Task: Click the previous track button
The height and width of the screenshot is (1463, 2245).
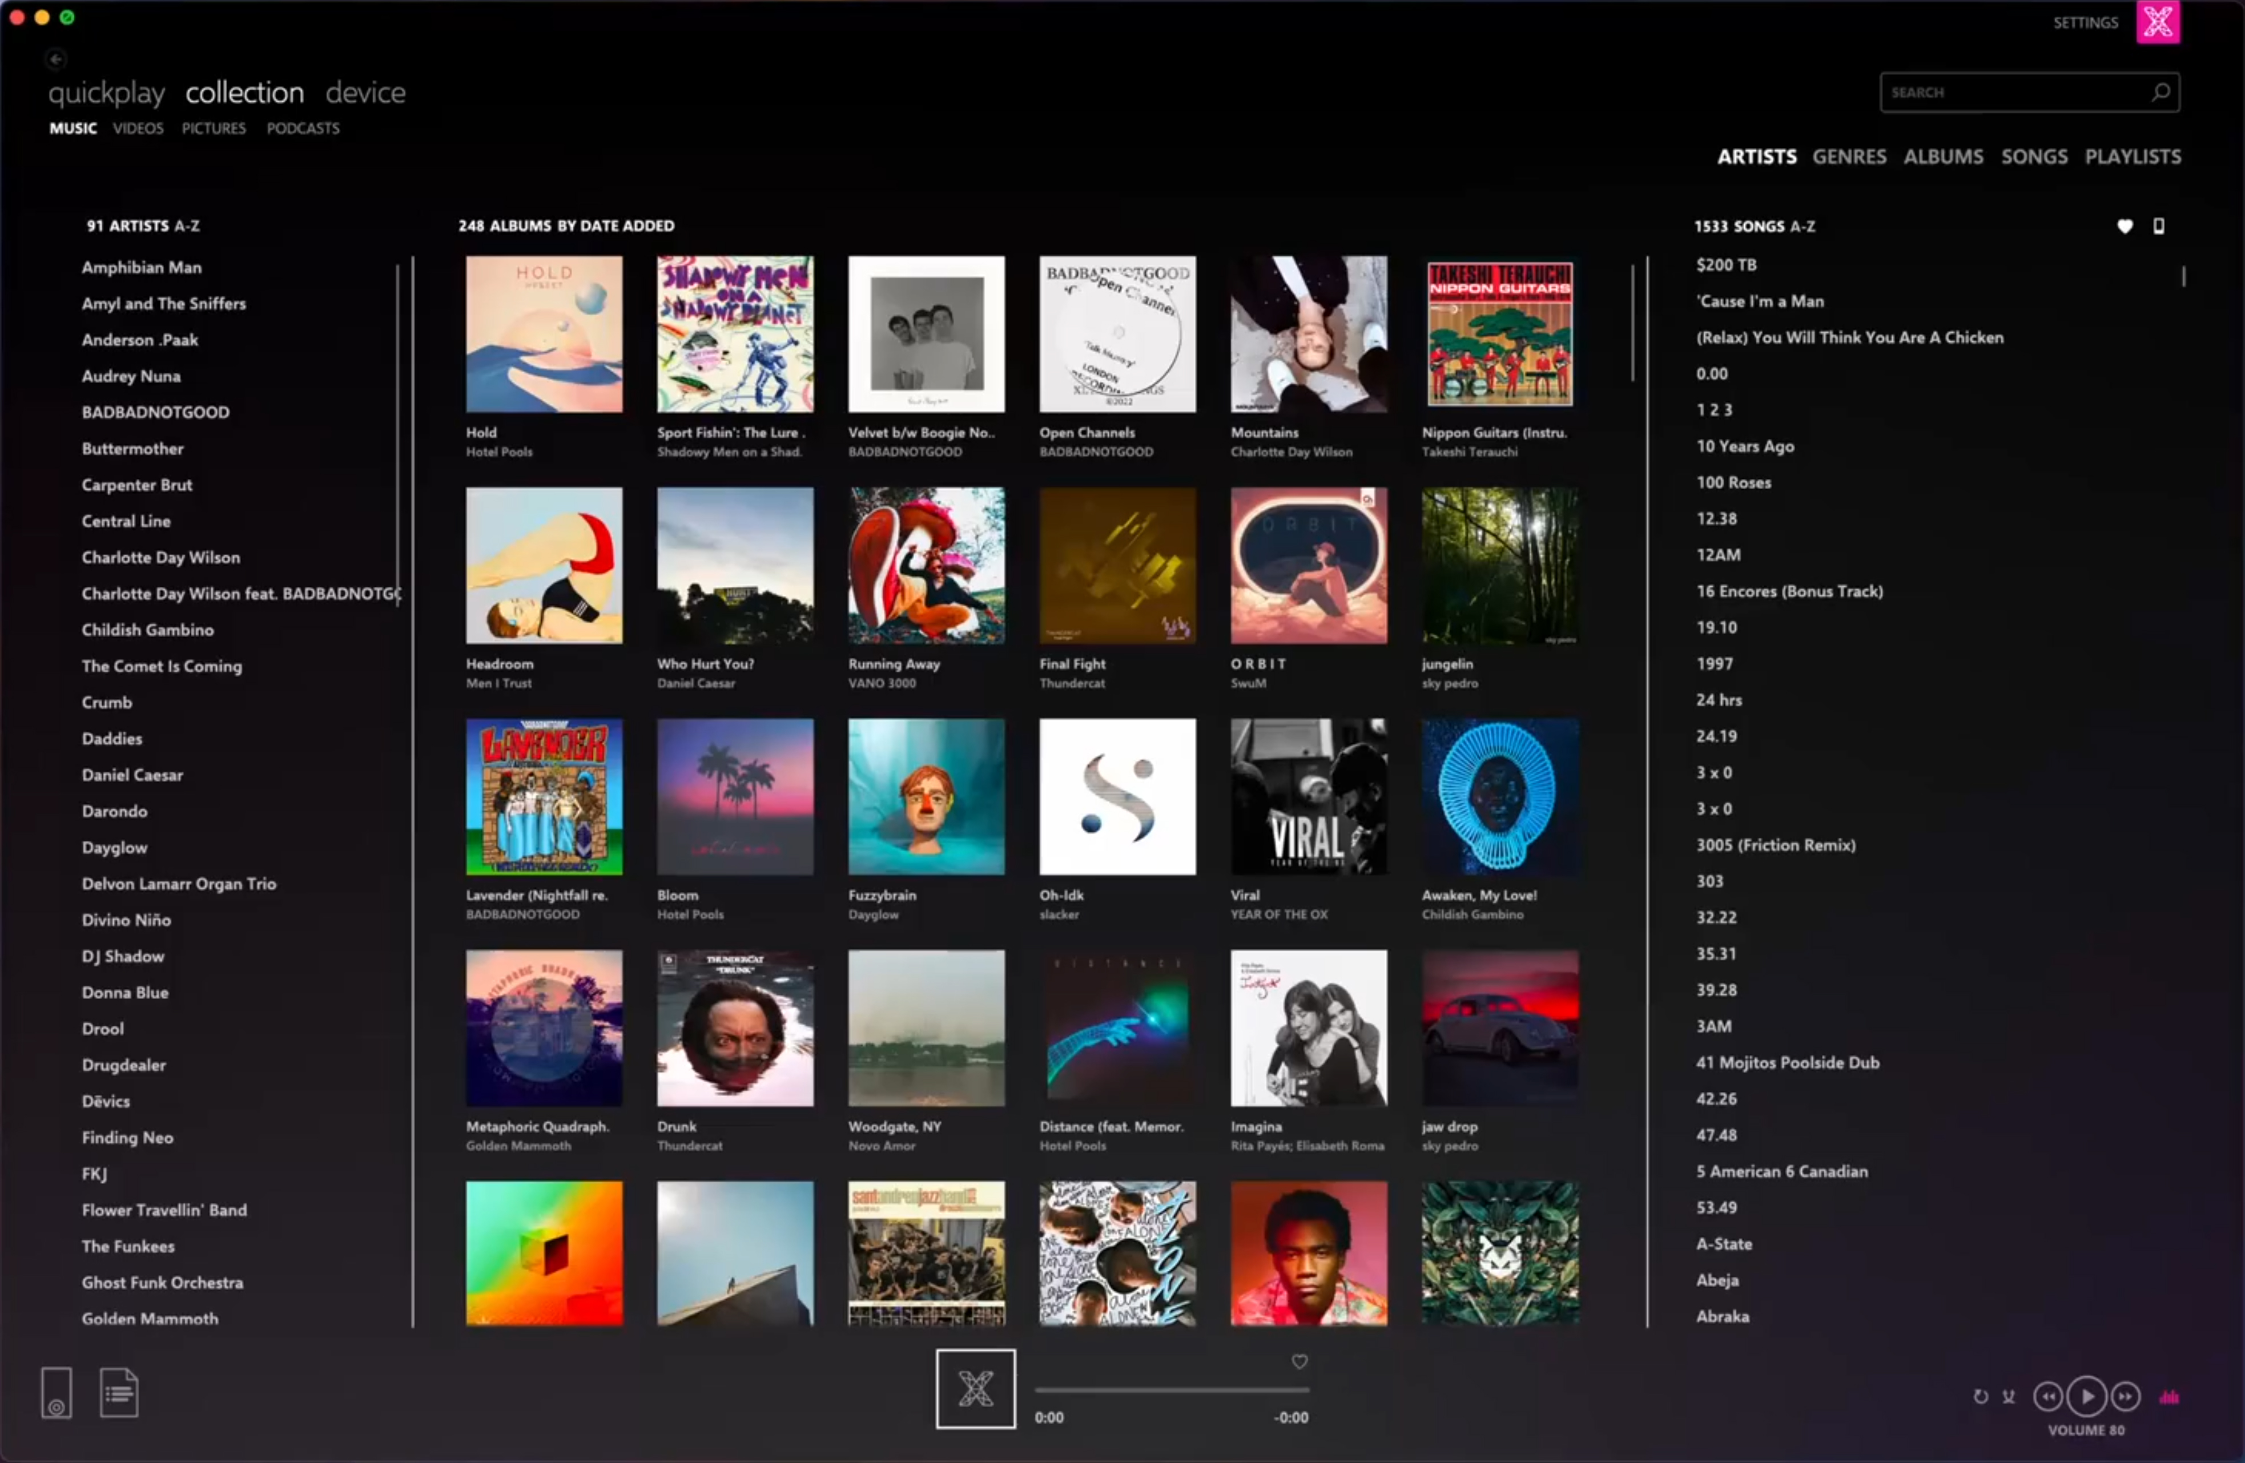Action: click(x=2047, y=1397)
